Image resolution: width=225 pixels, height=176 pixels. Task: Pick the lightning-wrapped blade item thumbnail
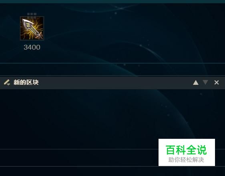pos(32,28)
